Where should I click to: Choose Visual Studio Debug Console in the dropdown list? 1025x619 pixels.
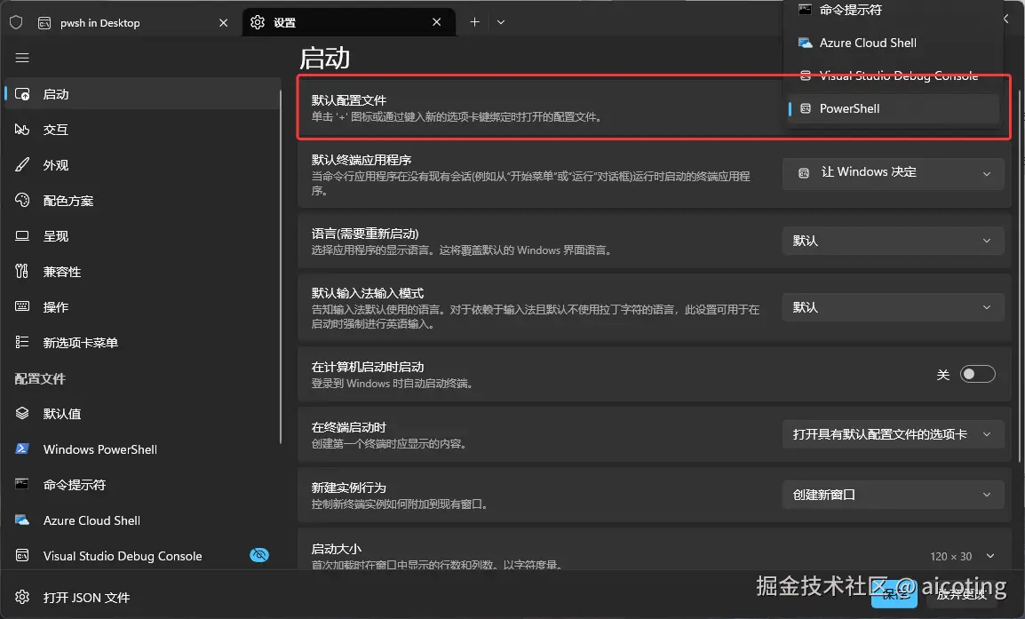click(894, 75)
